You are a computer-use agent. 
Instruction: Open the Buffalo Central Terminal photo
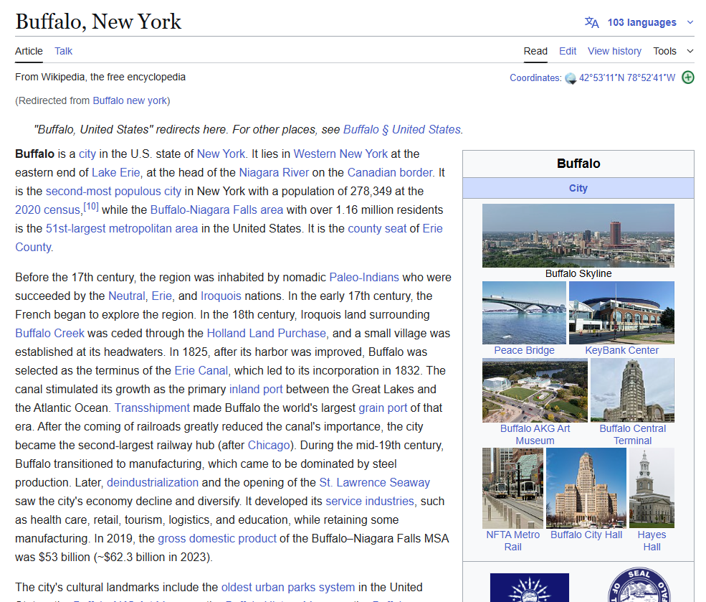point(633,390)
